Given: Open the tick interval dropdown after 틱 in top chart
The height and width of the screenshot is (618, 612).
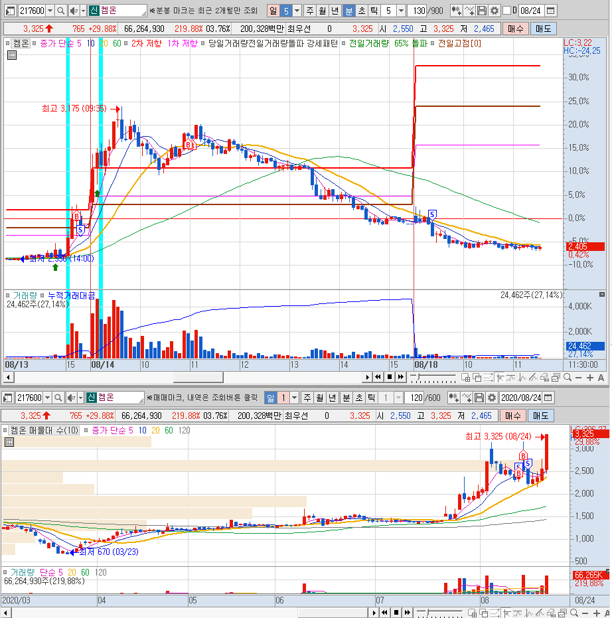Looking at the screenshot, I should (x=401, y=11).
